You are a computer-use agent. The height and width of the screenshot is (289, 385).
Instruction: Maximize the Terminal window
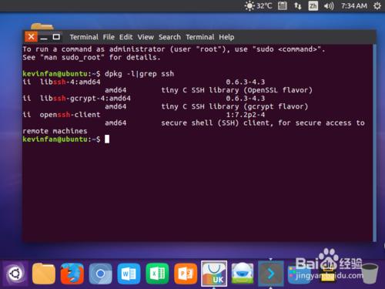(56, 37)
